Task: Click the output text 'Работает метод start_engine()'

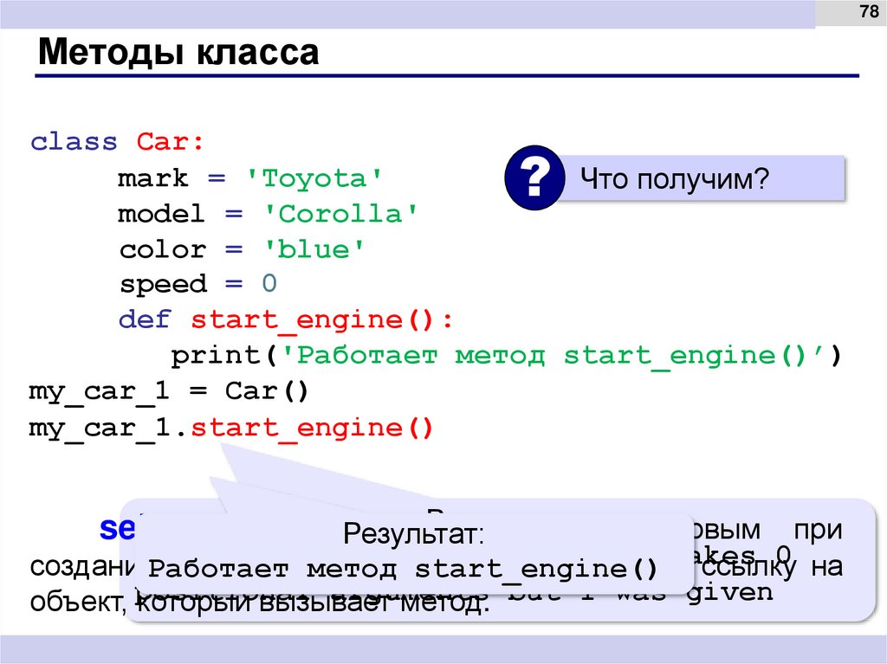Action: pos(403,569)
